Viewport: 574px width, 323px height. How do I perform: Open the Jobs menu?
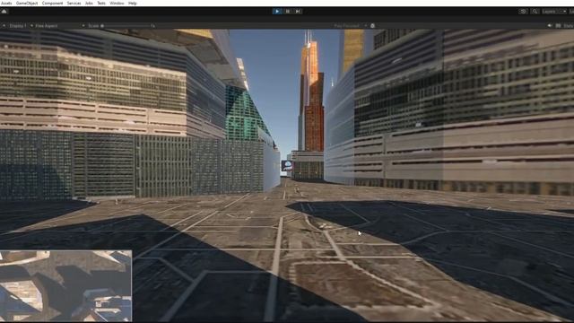(89, 3)
